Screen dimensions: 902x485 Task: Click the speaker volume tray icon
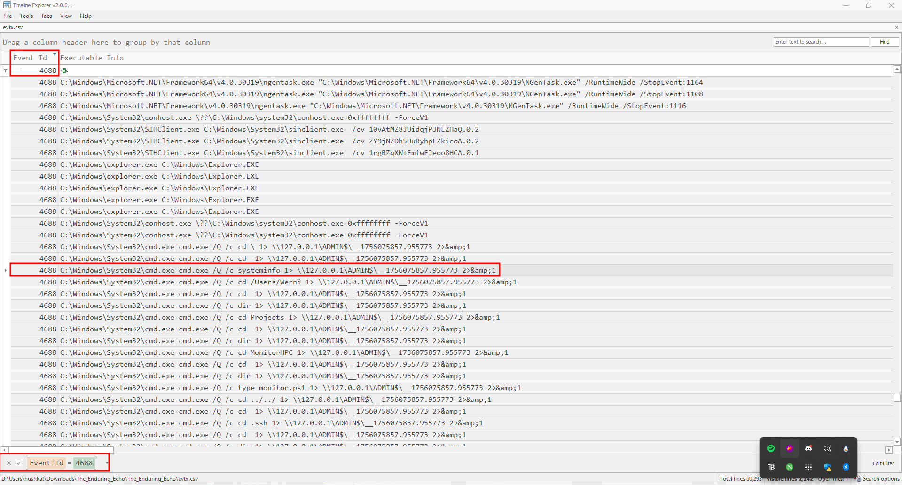click(827, 448)
